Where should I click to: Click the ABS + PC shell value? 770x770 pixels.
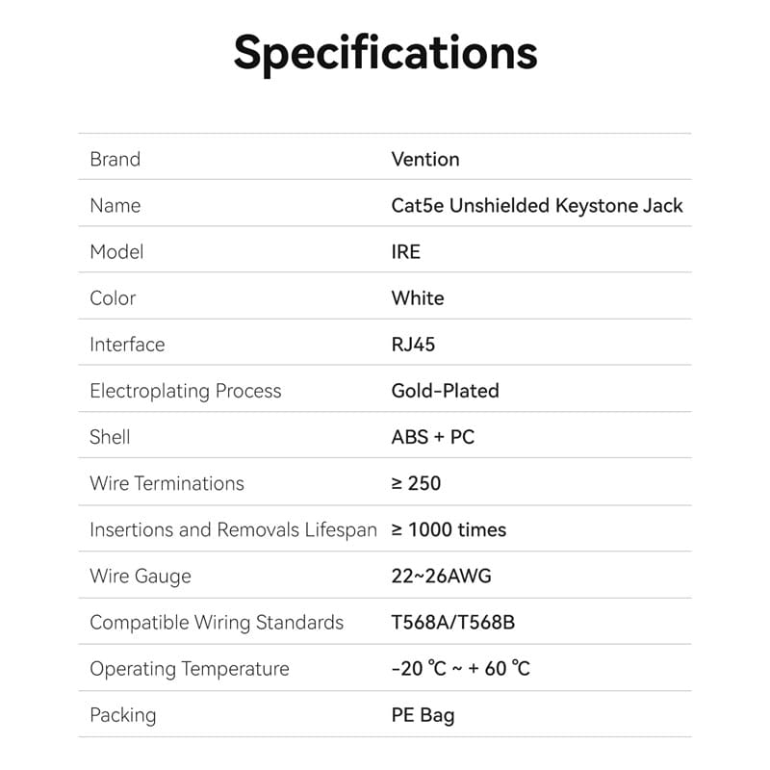(x=432, y=437)
